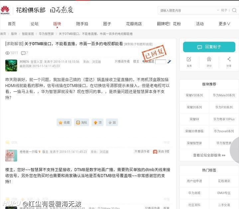
Task: Open 华为P30系列 board
Action: click(224, 107)
